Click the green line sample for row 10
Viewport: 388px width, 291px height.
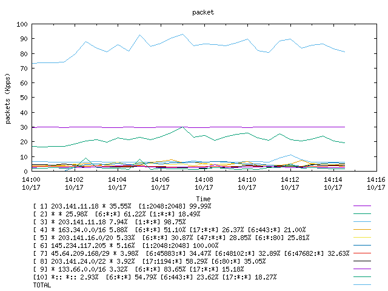coord(363,277)
